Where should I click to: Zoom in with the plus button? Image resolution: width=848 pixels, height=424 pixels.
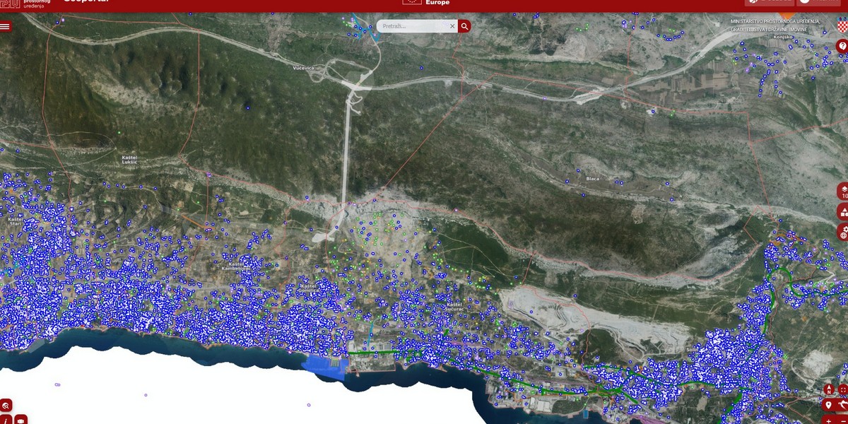click(x=829, y=420)
